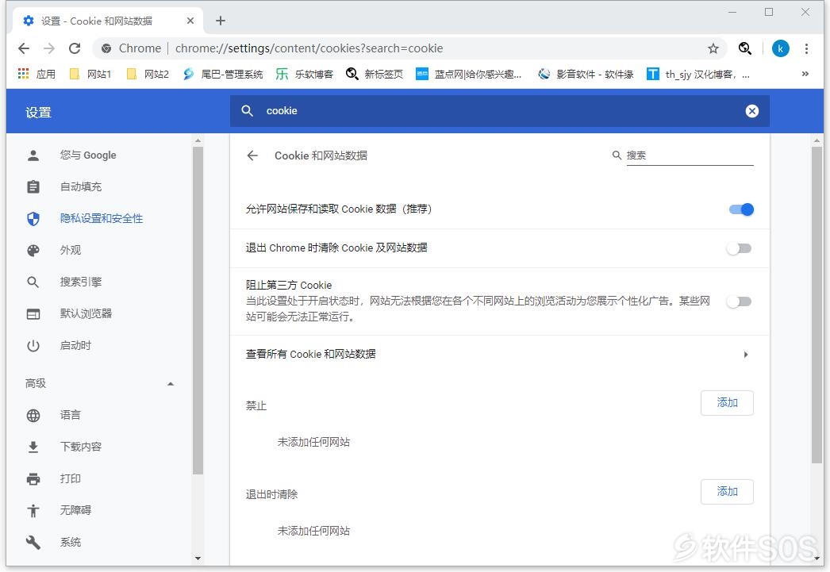Open 新标签页 bookmark
Viewport: 830px width, 572px height.
coord(375,74)
